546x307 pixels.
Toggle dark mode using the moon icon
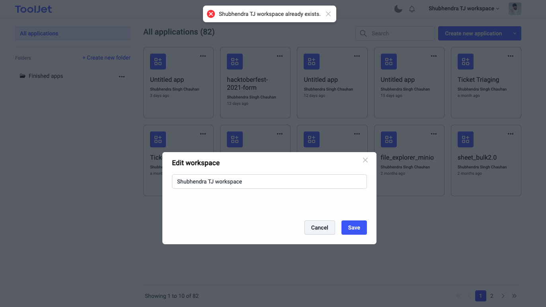398,8
